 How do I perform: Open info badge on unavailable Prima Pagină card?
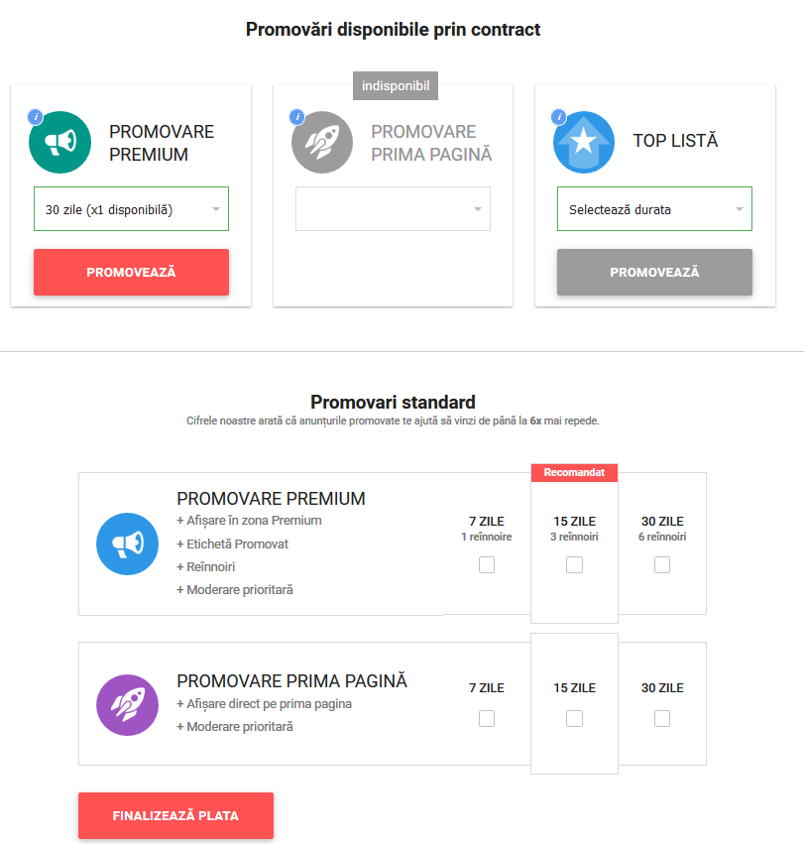297,116
